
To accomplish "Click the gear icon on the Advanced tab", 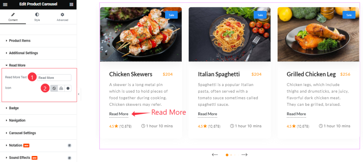I will [x=62, y=15].
